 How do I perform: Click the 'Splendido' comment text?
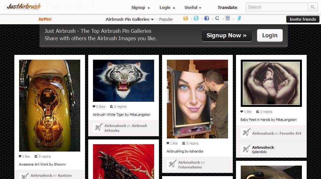[259, 152]
